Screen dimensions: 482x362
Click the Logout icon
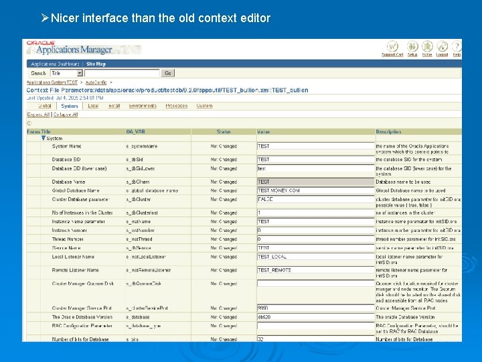pyautogui.click(x=442, y=46)
